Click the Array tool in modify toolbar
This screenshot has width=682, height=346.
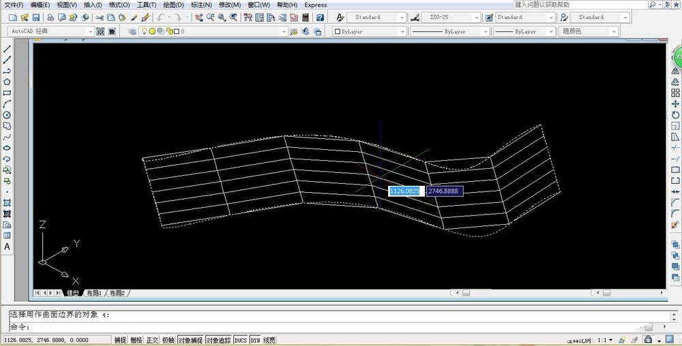[675, 93]
